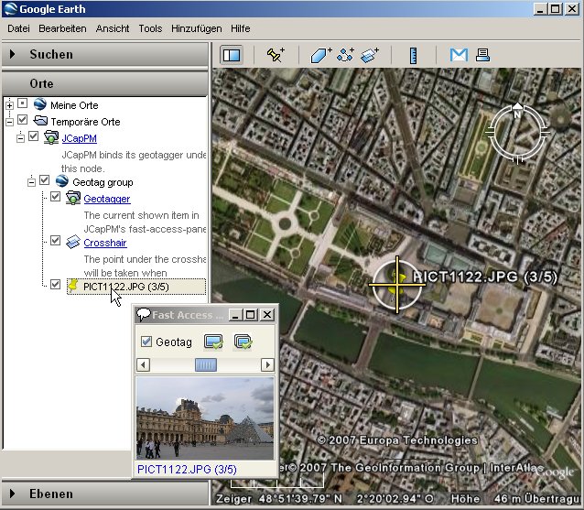Image resolution: width=584 pixels, height=510 pixels.
Task: Minimize the Fast Access window
Action: pyautogui.click(x=234, y=315)
